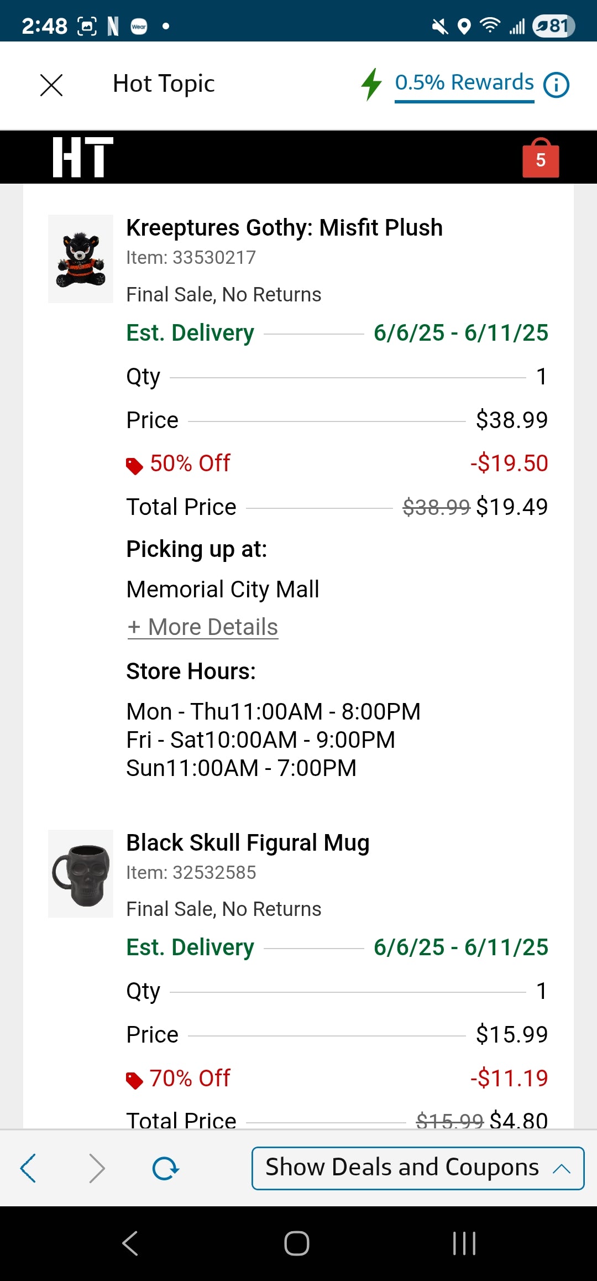Close the Hot Topic in-app browser
Viewport: 597px width, 1281px height.
[x=51, y=85]
